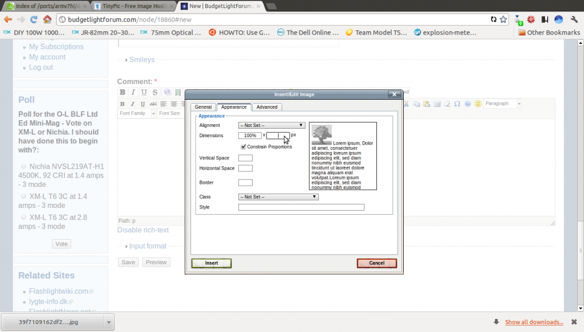The height and width of the screenshot is (332, 584).
Task: Click the bold icon in the editor toolbar
Action: click(x=122, y=104)
